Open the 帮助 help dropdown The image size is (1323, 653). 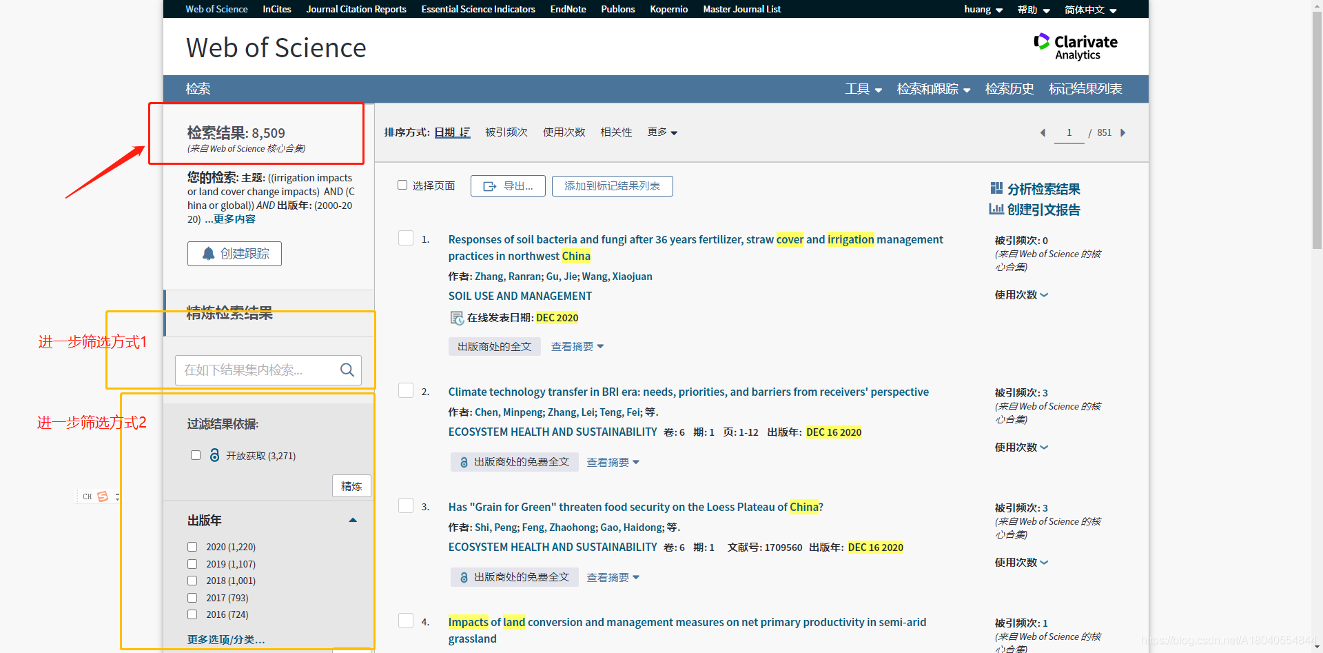1034,10
